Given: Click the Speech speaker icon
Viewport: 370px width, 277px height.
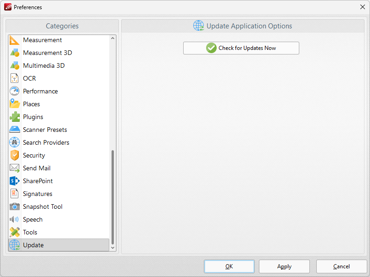Looking at the screenshot, I should point(14,220).
